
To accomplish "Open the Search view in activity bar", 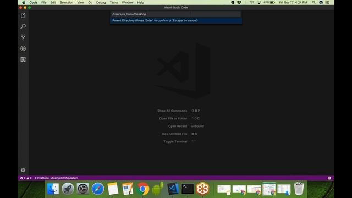I will [23, 26].
